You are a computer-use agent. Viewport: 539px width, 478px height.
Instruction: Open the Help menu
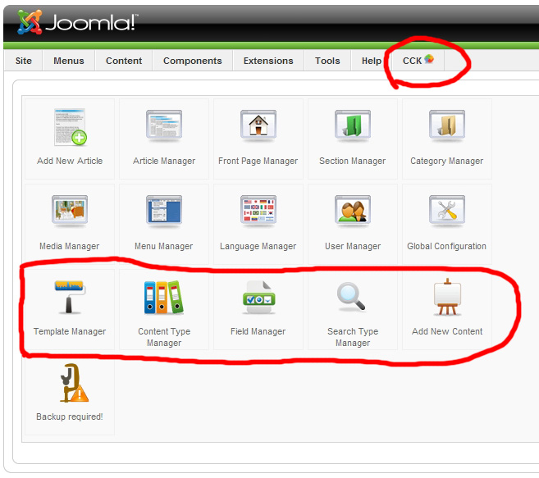tap(372, 61)
